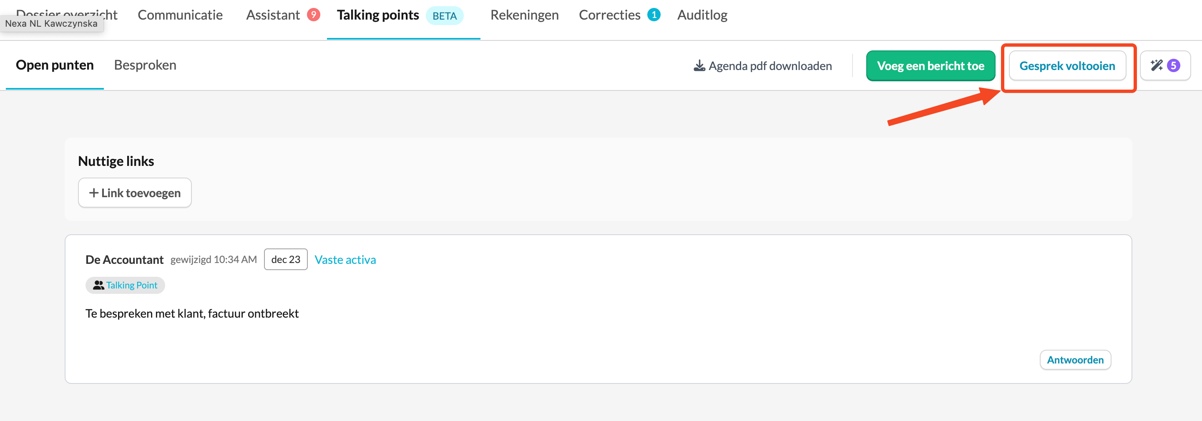Image resolution: width=1202 pixels, height=421 pixels.
Task: Select the Open punten sub-tab
Action: (x=55, y=65)
